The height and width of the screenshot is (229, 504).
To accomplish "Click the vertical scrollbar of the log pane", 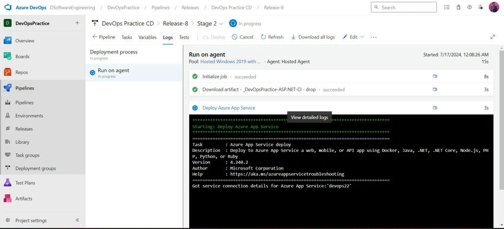I will click(502, 119).
